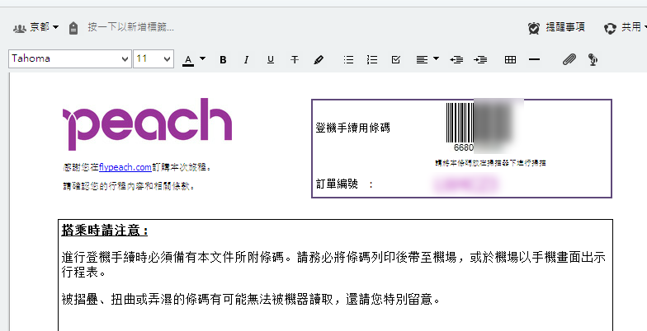Expand the alignment options arrow
This screenshot has width=647, height=331.
pos(437,59)
